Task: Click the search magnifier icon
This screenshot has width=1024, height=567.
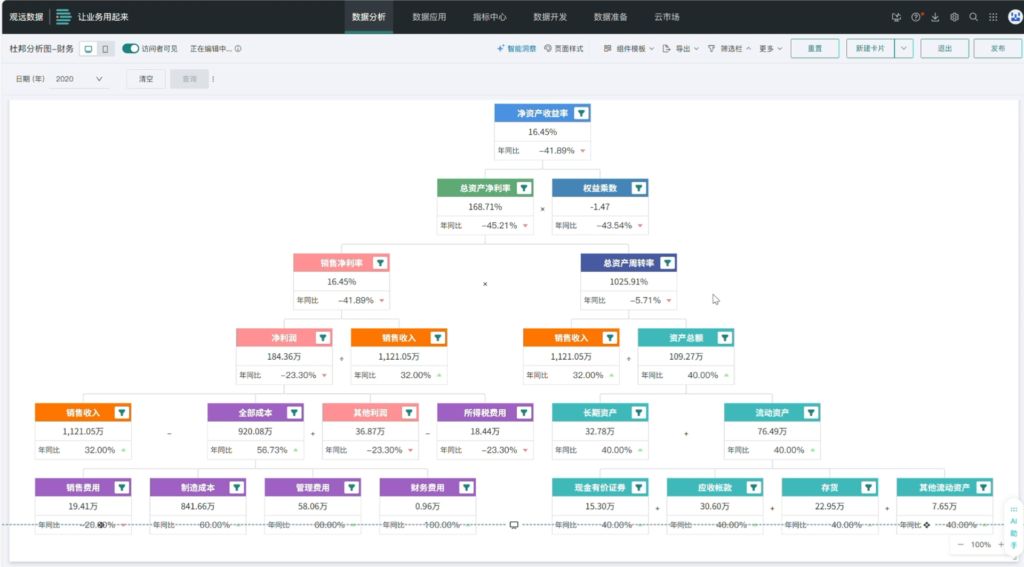Action: [973, 17]
